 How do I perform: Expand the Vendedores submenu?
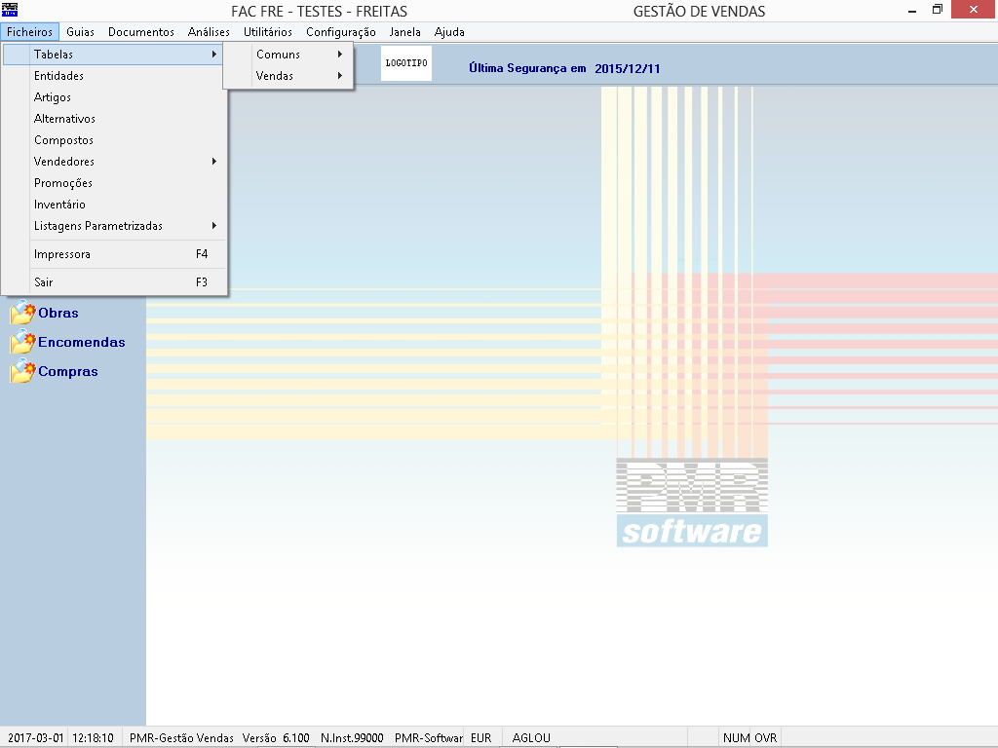tap(115, 162)
